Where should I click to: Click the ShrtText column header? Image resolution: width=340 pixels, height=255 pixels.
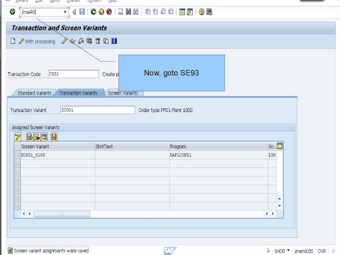[132, 147]
